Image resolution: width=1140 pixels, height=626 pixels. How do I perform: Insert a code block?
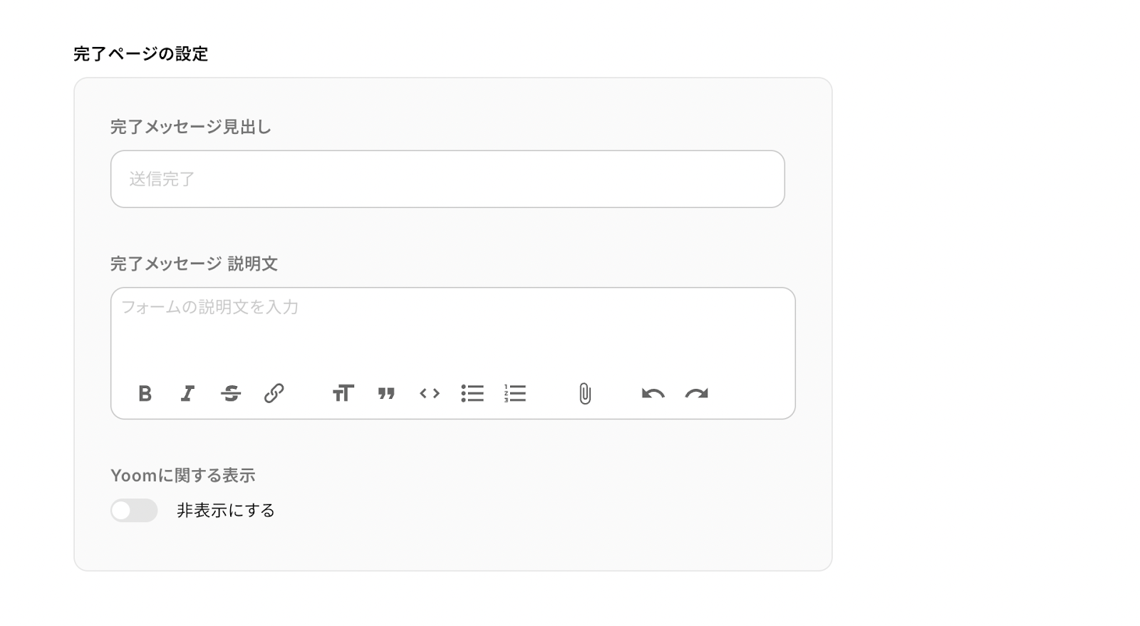(x=429, y=393)
